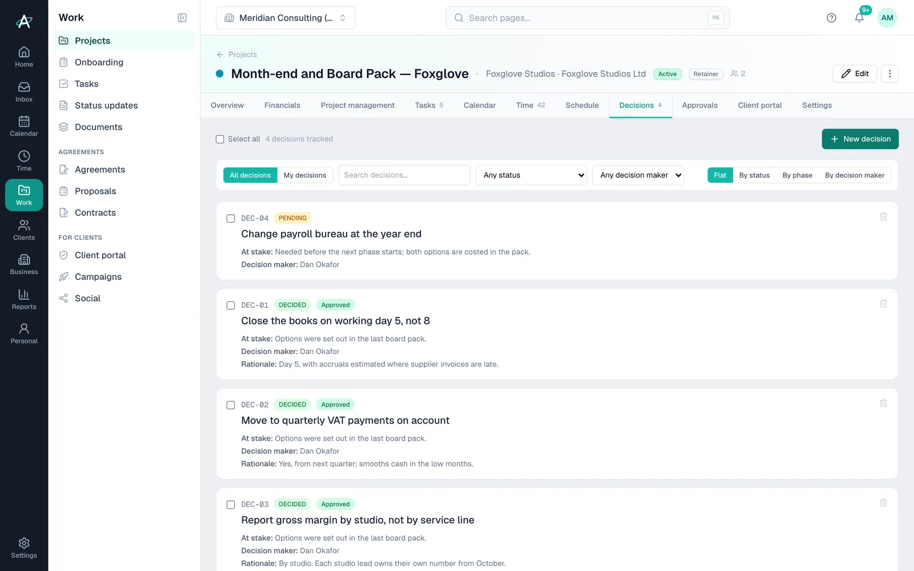Click the back arrow beside Projects
Image resolution: width=914 pixels, height=571 pixels.
click(x=220, y=54)
